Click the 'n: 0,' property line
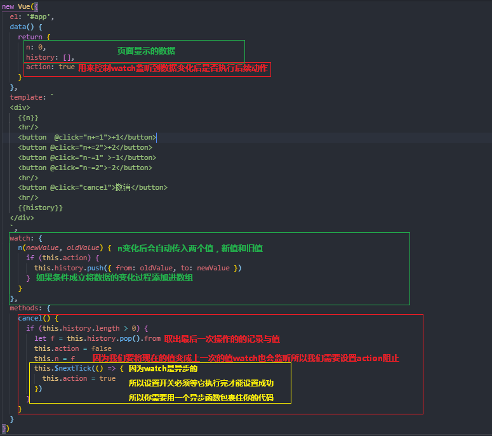Screen dimensions: 492x436 click(36, 48)
